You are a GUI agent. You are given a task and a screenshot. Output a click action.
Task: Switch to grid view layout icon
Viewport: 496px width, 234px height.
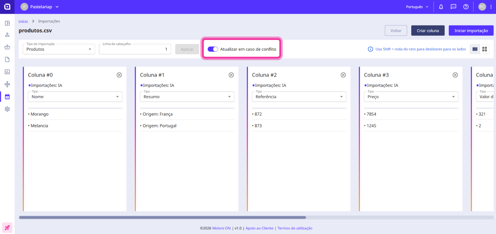point(484,49)
